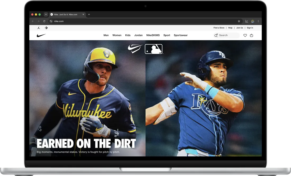Open the Jordan menu
291x176 pixels.
[138, 35]
